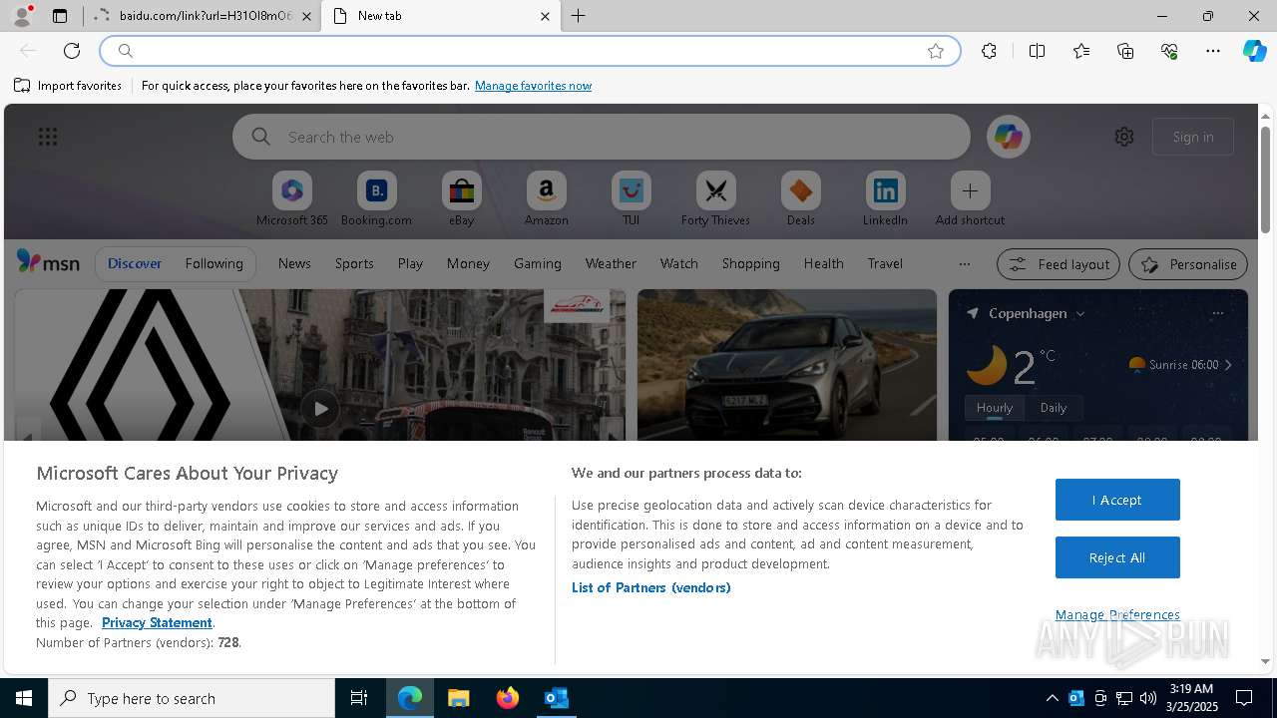Click the Personalise button
Image resolution: width=1277 pixels, height=718 pixels.
[x=1188, y=264]
